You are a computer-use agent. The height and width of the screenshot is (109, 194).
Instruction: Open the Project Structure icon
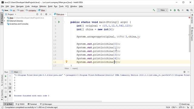[188, 10]
